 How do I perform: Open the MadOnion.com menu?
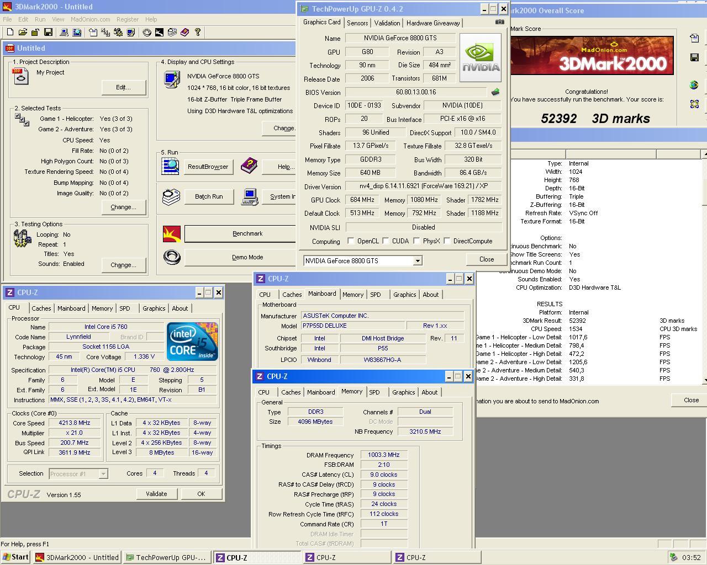pos(91,19)
